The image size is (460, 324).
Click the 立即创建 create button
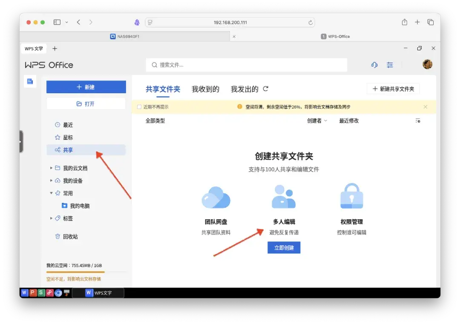284,247
